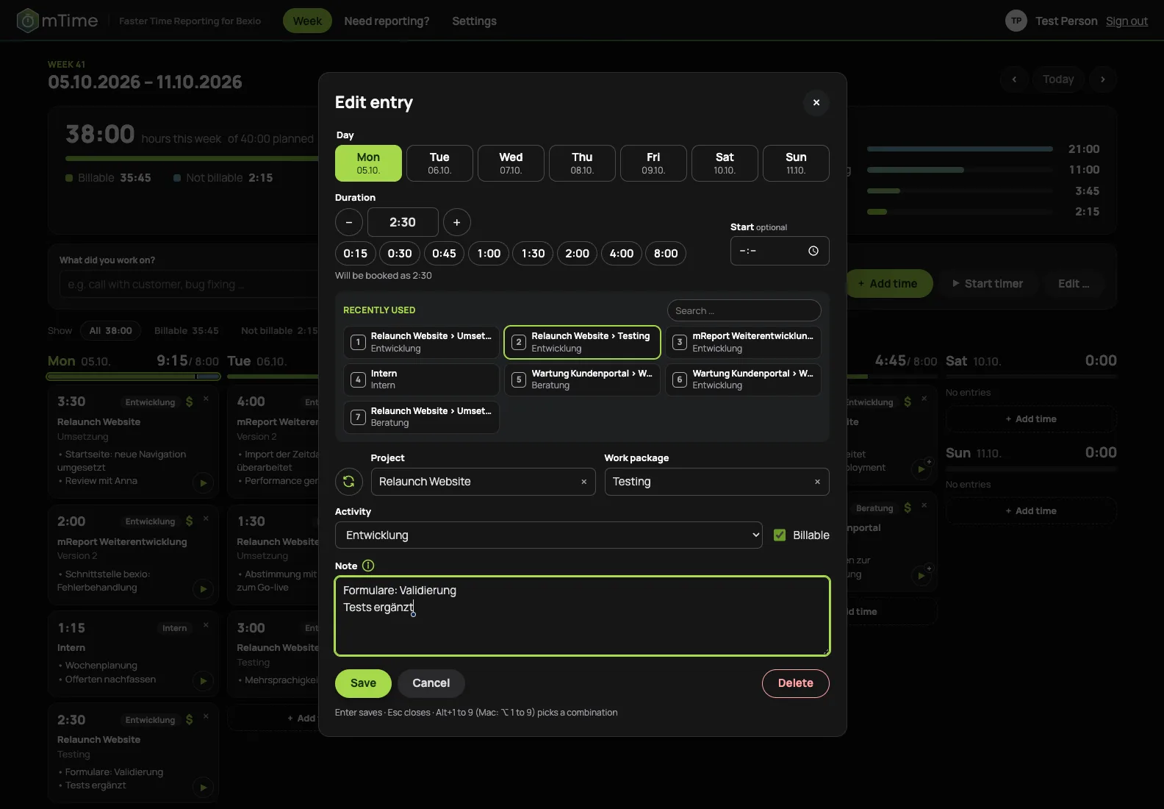Set duration preset to 8:00
This screenshot has width=1164, height=809.
(666, 254)
